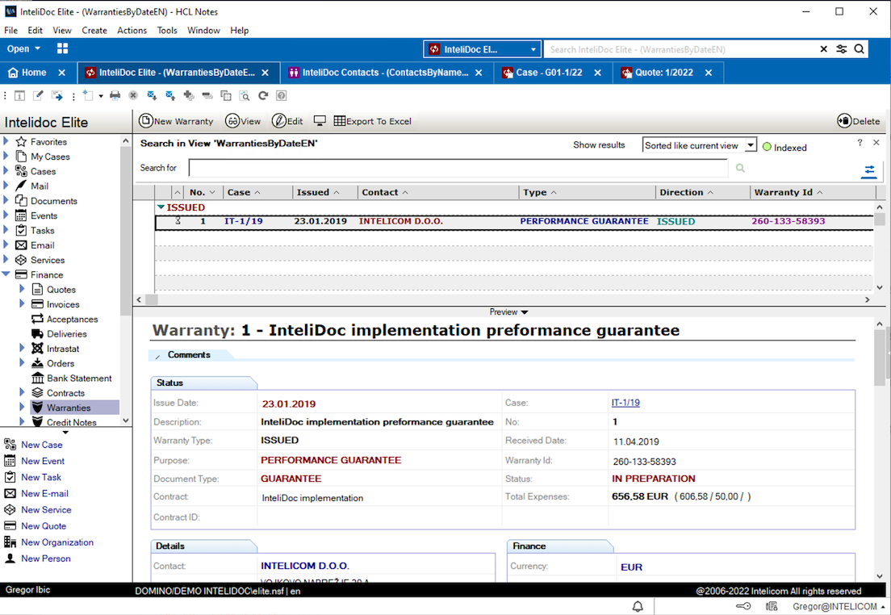
Task: Click the expand all plus icon
Action: (x=189, y=95)
